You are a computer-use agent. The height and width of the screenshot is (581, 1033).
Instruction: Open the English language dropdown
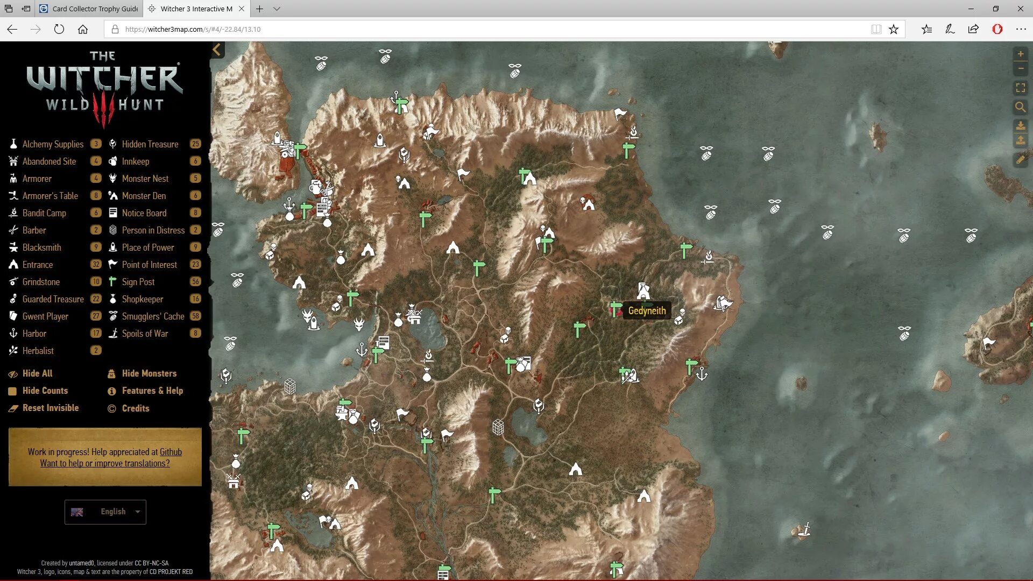pyautogui.click(x=105, y=512)
